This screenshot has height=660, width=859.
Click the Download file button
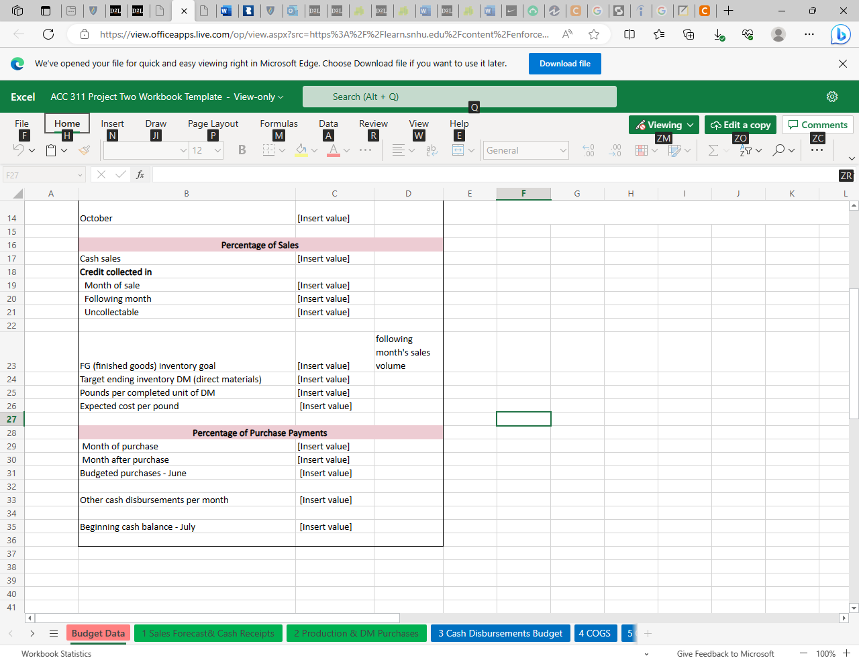pyautogui.click(x=565, y=64)
